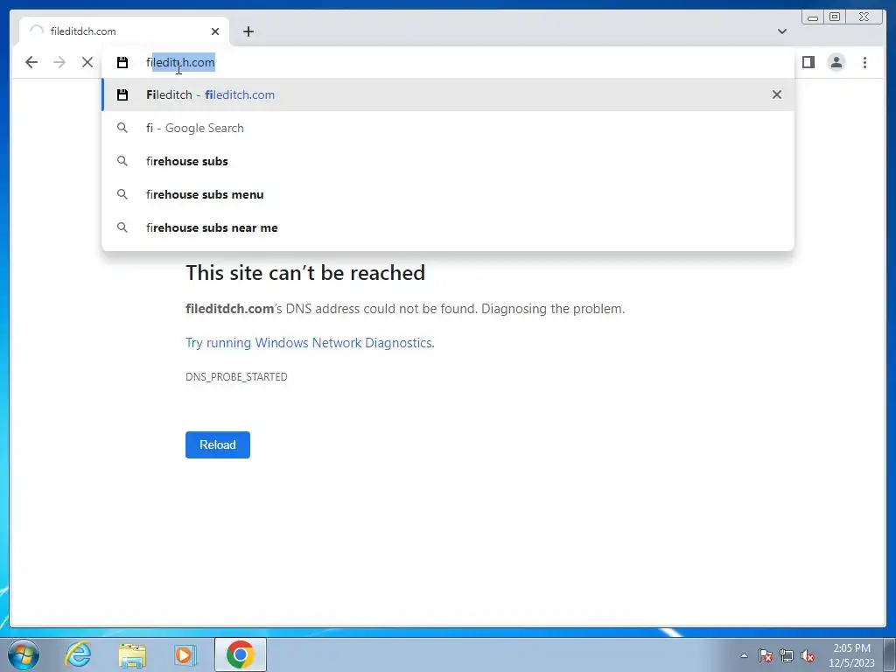This screenshot has width=896, height=672.
Task: Click the 'This site can't be reached' heading
Action: (305, 273)
